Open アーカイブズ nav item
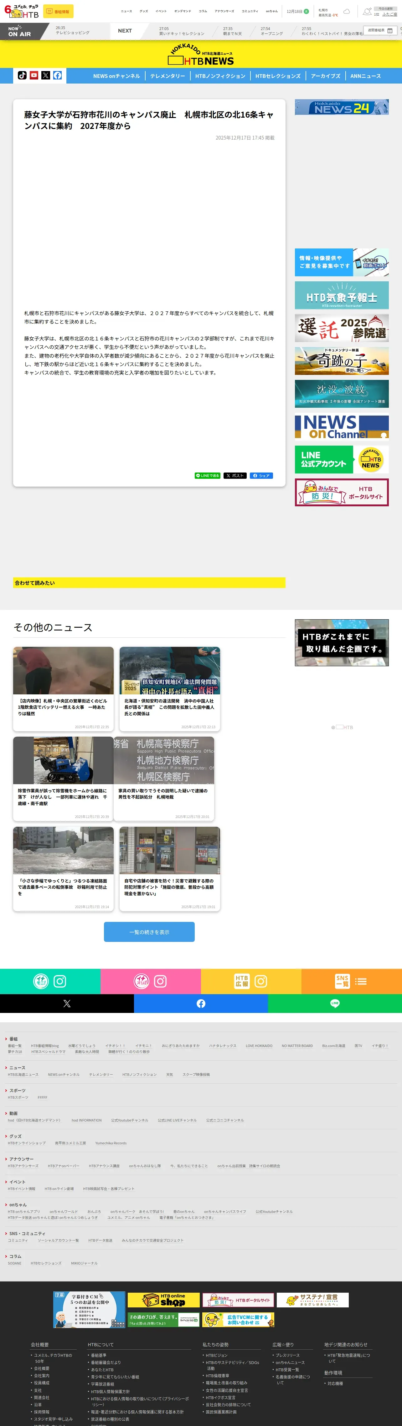This screenshot has width=402, height=1426. (x=326, y=76)
